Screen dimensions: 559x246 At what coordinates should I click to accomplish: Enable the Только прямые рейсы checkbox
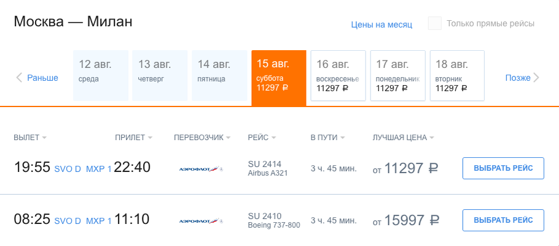[x=435, y=24]
